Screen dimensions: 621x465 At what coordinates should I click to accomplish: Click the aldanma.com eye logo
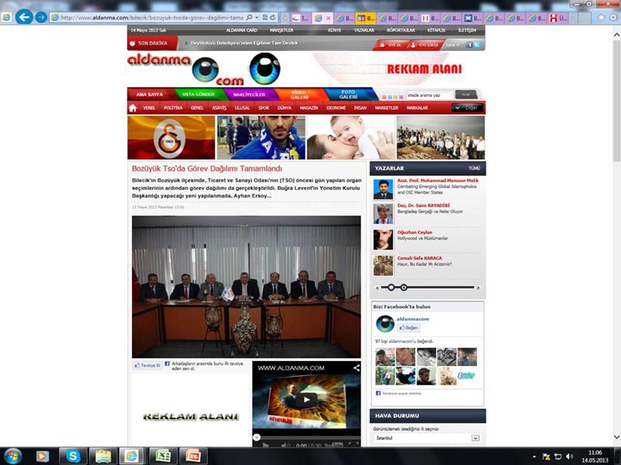pyautogui.click(x=205, y=69)
